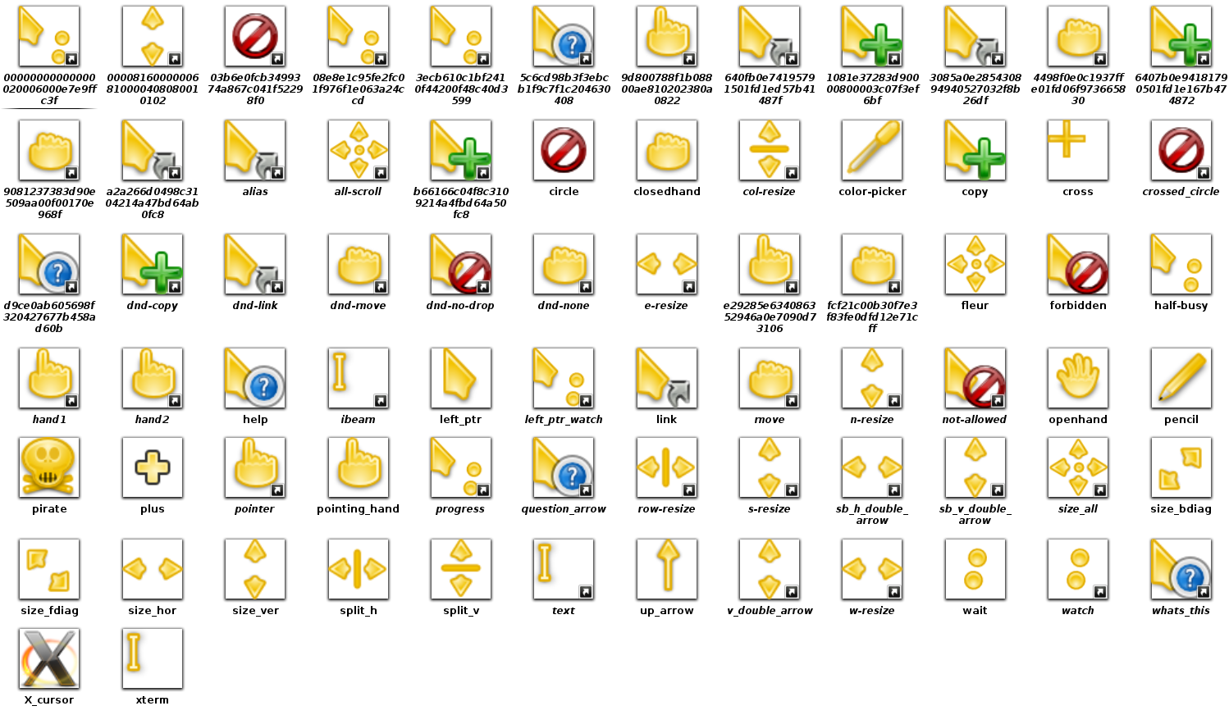This screenshot has width=1229, height=715.
Task: Select the watch cursor icon
Action: click(x=1078, y=569)
